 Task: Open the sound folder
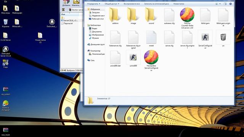[x=151, y=16]
